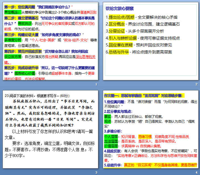Viewport: 200px width, 175px height.
Task: Click slide number 3 label
Action: [97, 172]
